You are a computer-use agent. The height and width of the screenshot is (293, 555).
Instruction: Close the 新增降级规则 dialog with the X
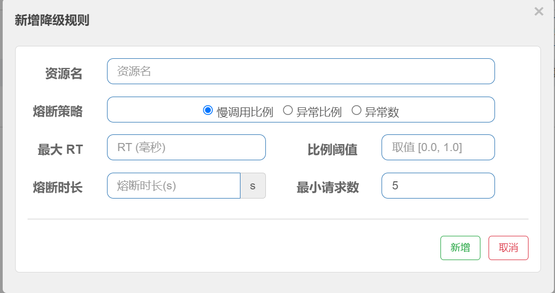539,12
